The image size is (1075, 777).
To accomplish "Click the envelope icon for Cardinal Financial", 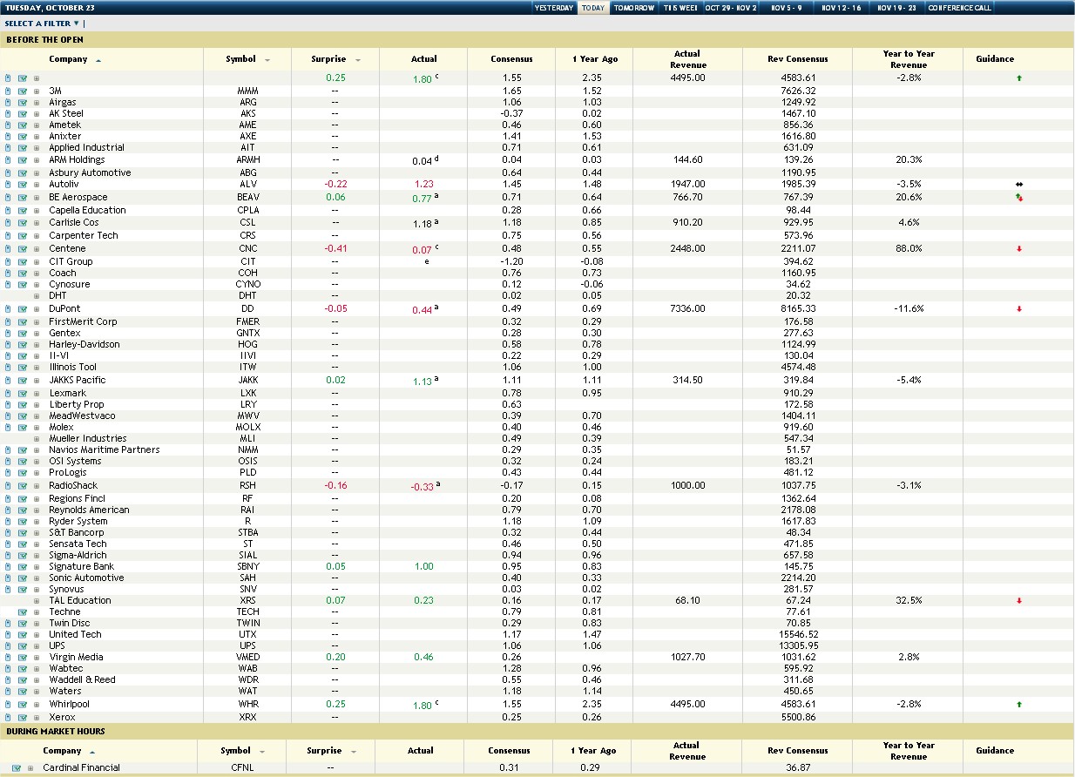I will pyautogui.click(x=17, y=768).
